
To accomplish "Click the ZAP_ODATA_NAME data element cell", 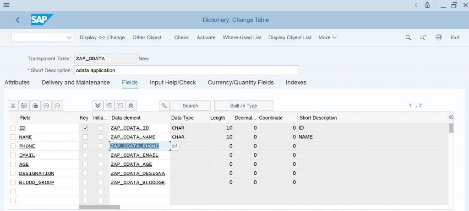I will click(140, 137).
